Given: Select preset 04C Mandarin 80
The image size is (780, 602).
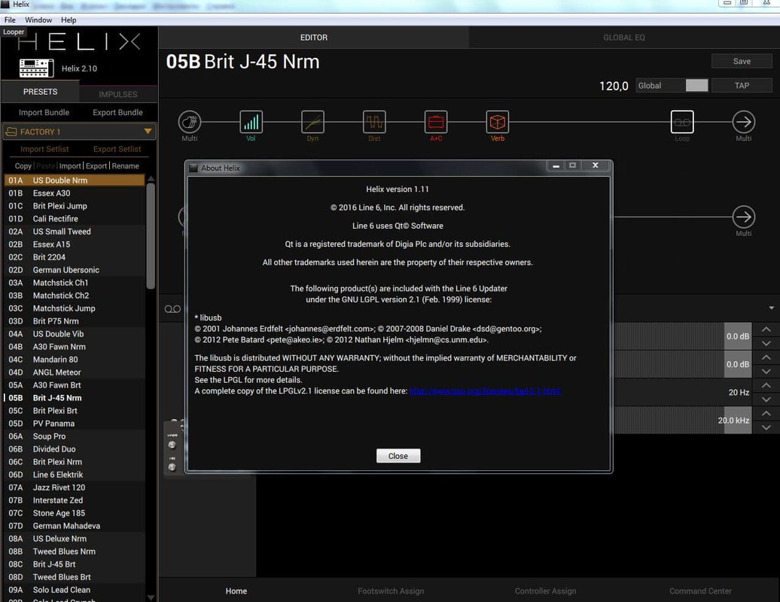Looking at the screenshot, I should pos(75,360).
